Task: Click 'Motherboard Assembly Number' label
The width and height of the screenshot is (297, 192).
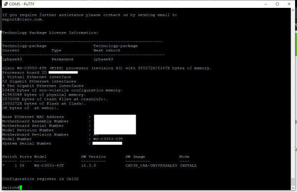Action: [x=36, y=121]
